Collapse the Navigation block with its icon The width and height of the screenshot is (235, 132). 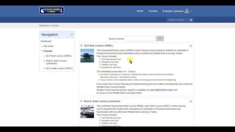click(72, 35)
